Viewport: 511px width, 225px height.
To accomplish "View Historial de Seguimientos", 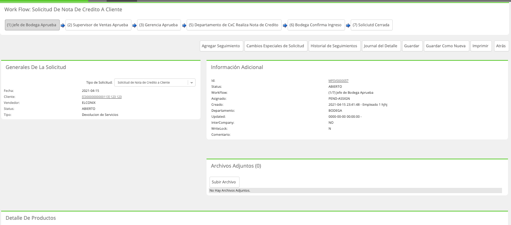I will tap(334, 46).
